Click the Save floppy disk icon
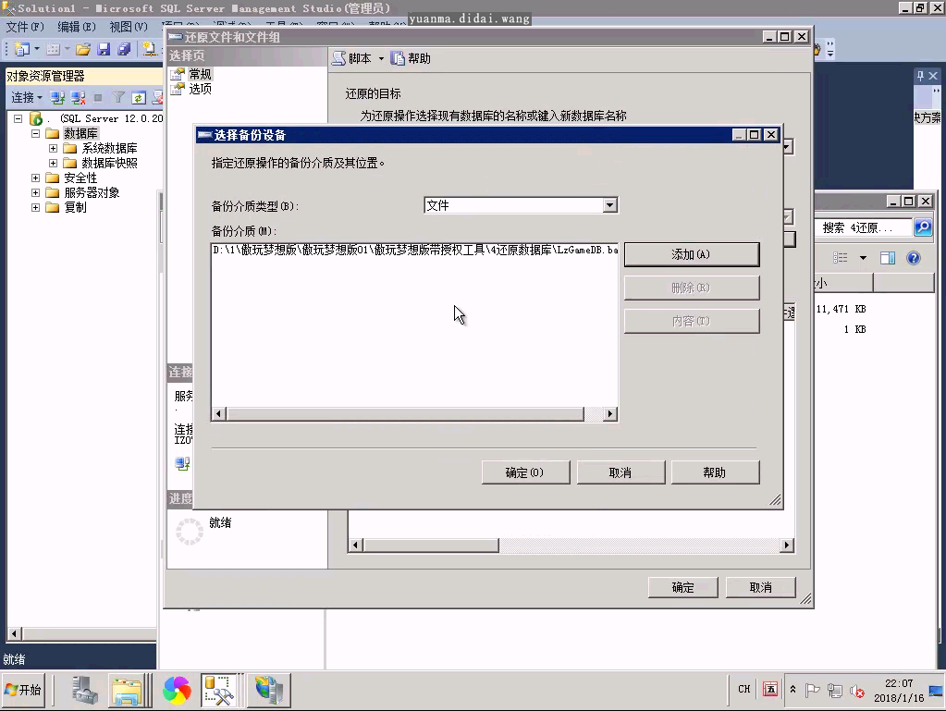Screen dimensions: 946x711 pyautogui.click(x=104, y=49)
